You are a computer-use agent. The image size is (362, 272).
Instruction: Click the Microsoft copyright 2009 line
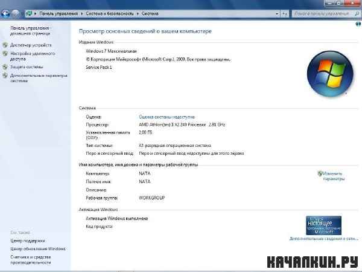(158, 59)
